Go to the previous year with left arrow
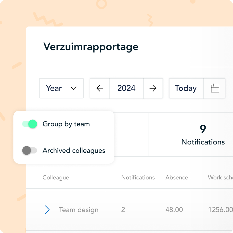The image size is (233, 233). [x=100, y=88]
